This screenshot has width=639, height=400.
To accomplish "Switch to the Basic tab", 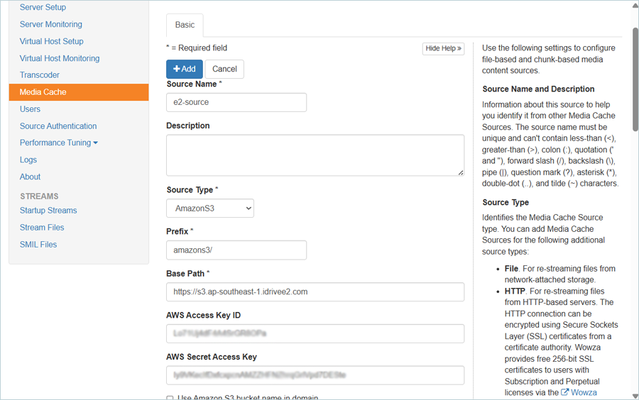I will [x=185, y=26].
